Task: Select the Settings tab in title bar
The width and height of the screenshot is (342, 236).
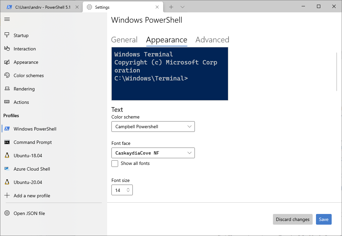Action: tap(123, 7)
